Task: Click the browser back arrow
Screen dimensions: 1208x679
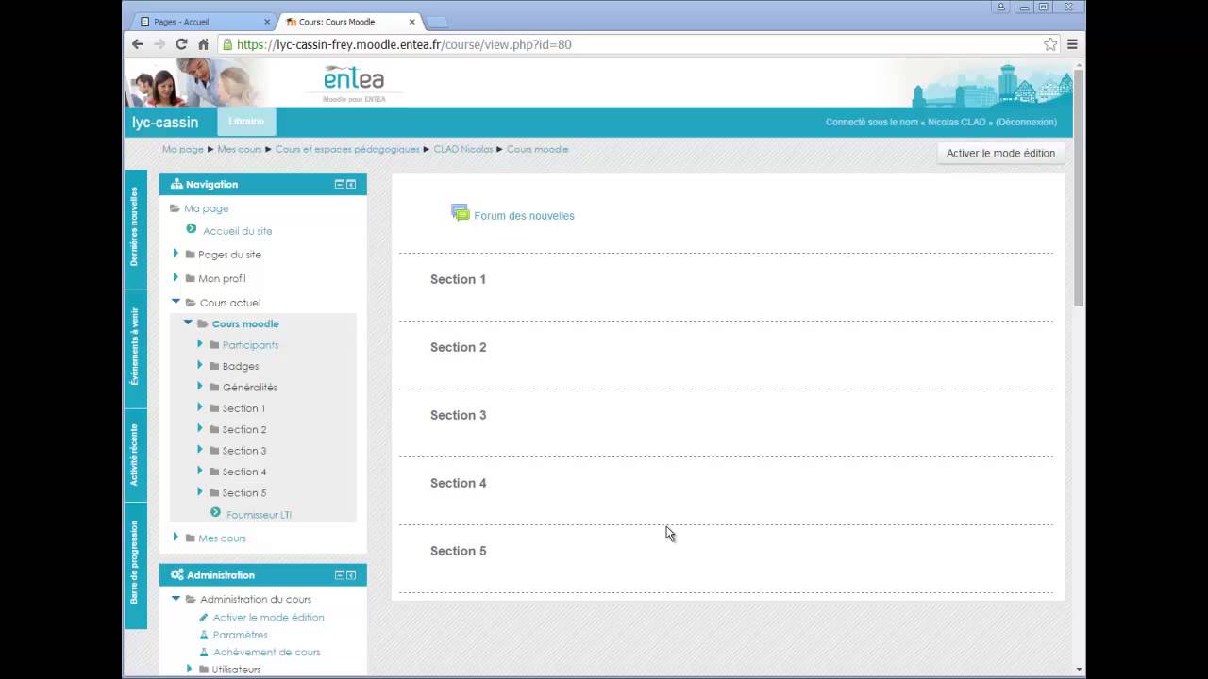Action: pyautogui.click(x=138, y=44)
